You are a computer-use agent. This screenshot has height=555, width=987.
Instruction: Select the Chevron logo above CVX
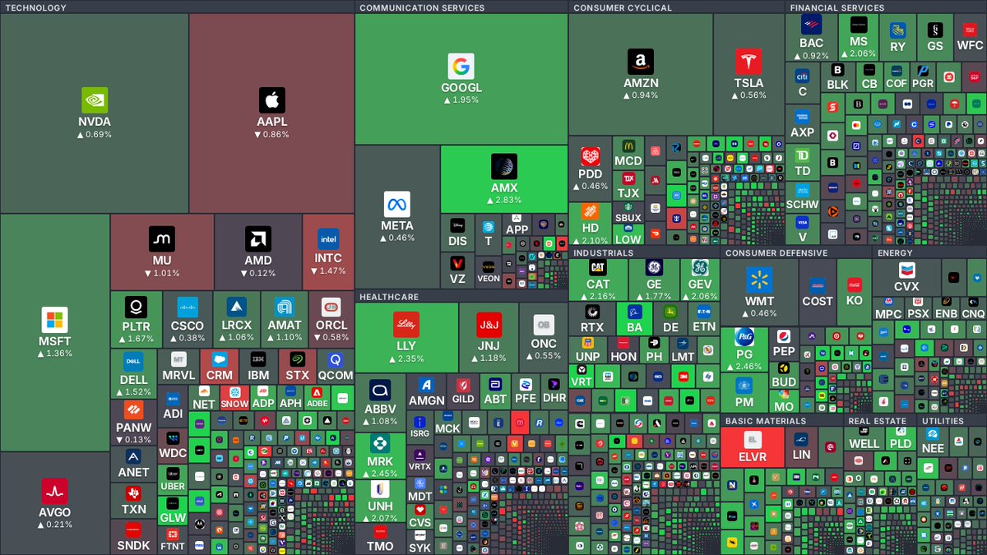pyautogui.click(x=906, y=269)
